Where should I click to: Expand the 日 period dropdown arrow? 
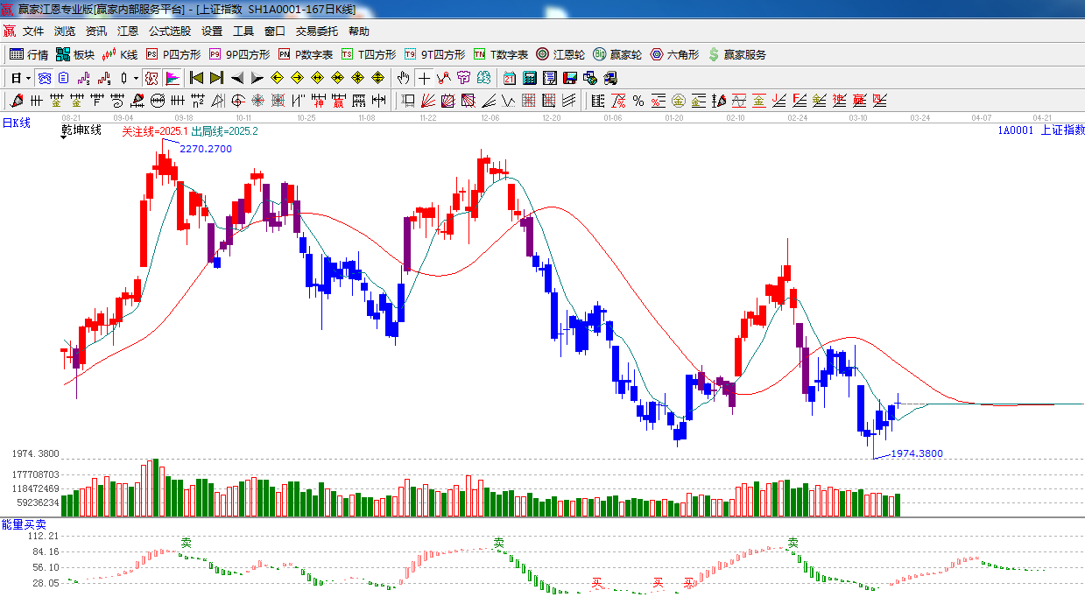pos(29,78)
